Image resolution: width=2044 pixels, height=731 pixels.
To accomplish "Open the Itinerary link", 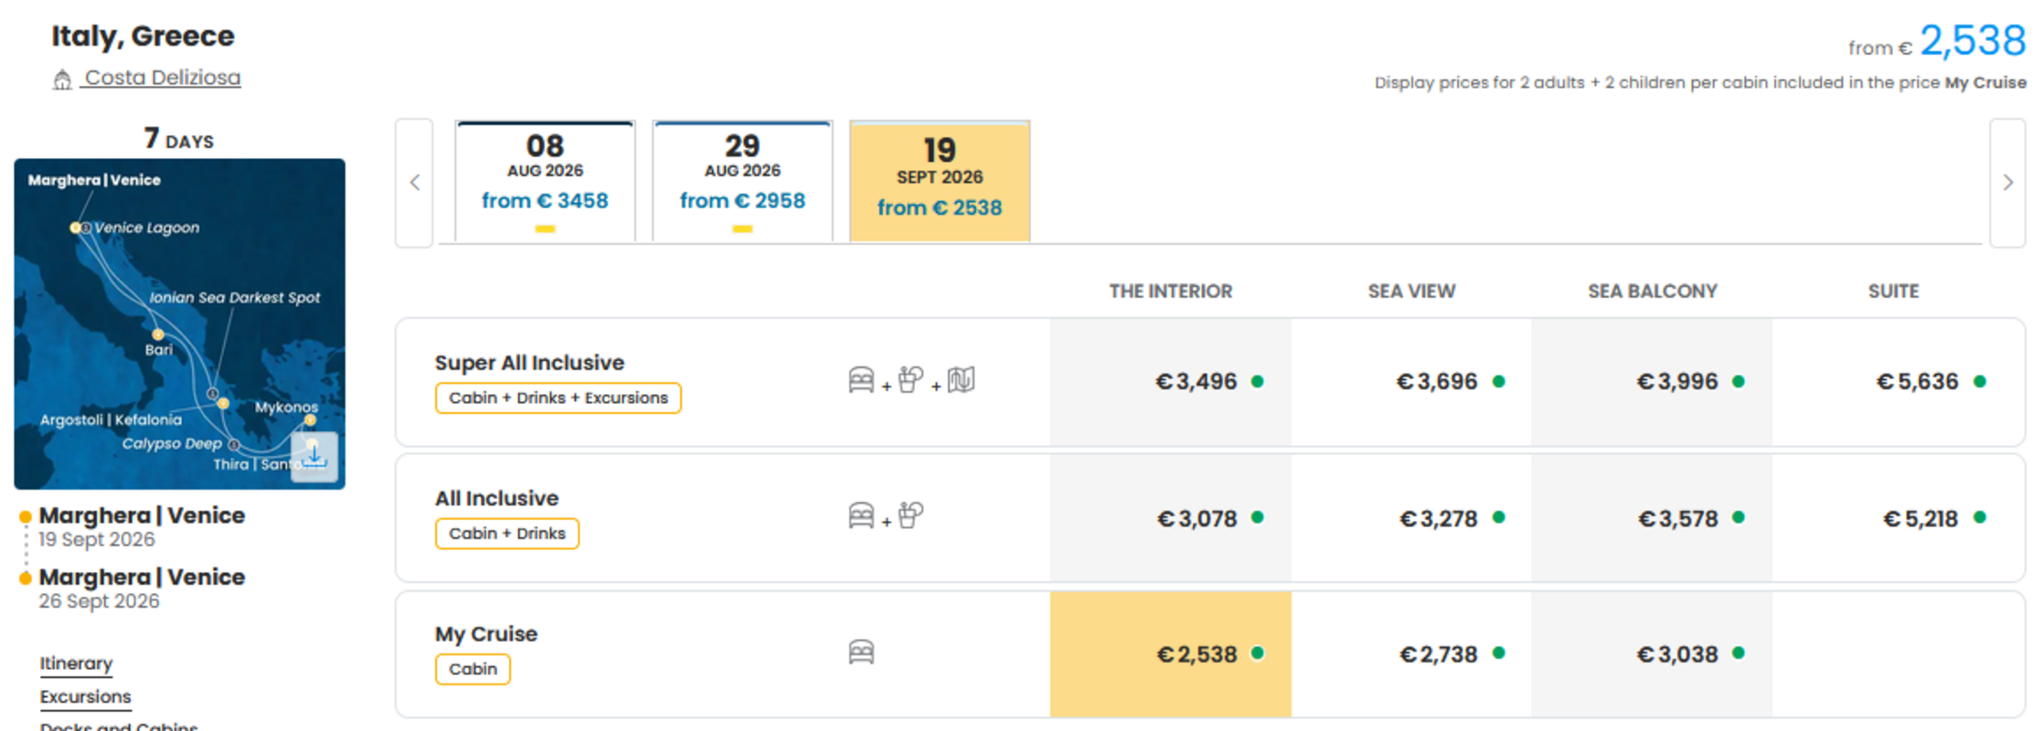I will point(76,664).
